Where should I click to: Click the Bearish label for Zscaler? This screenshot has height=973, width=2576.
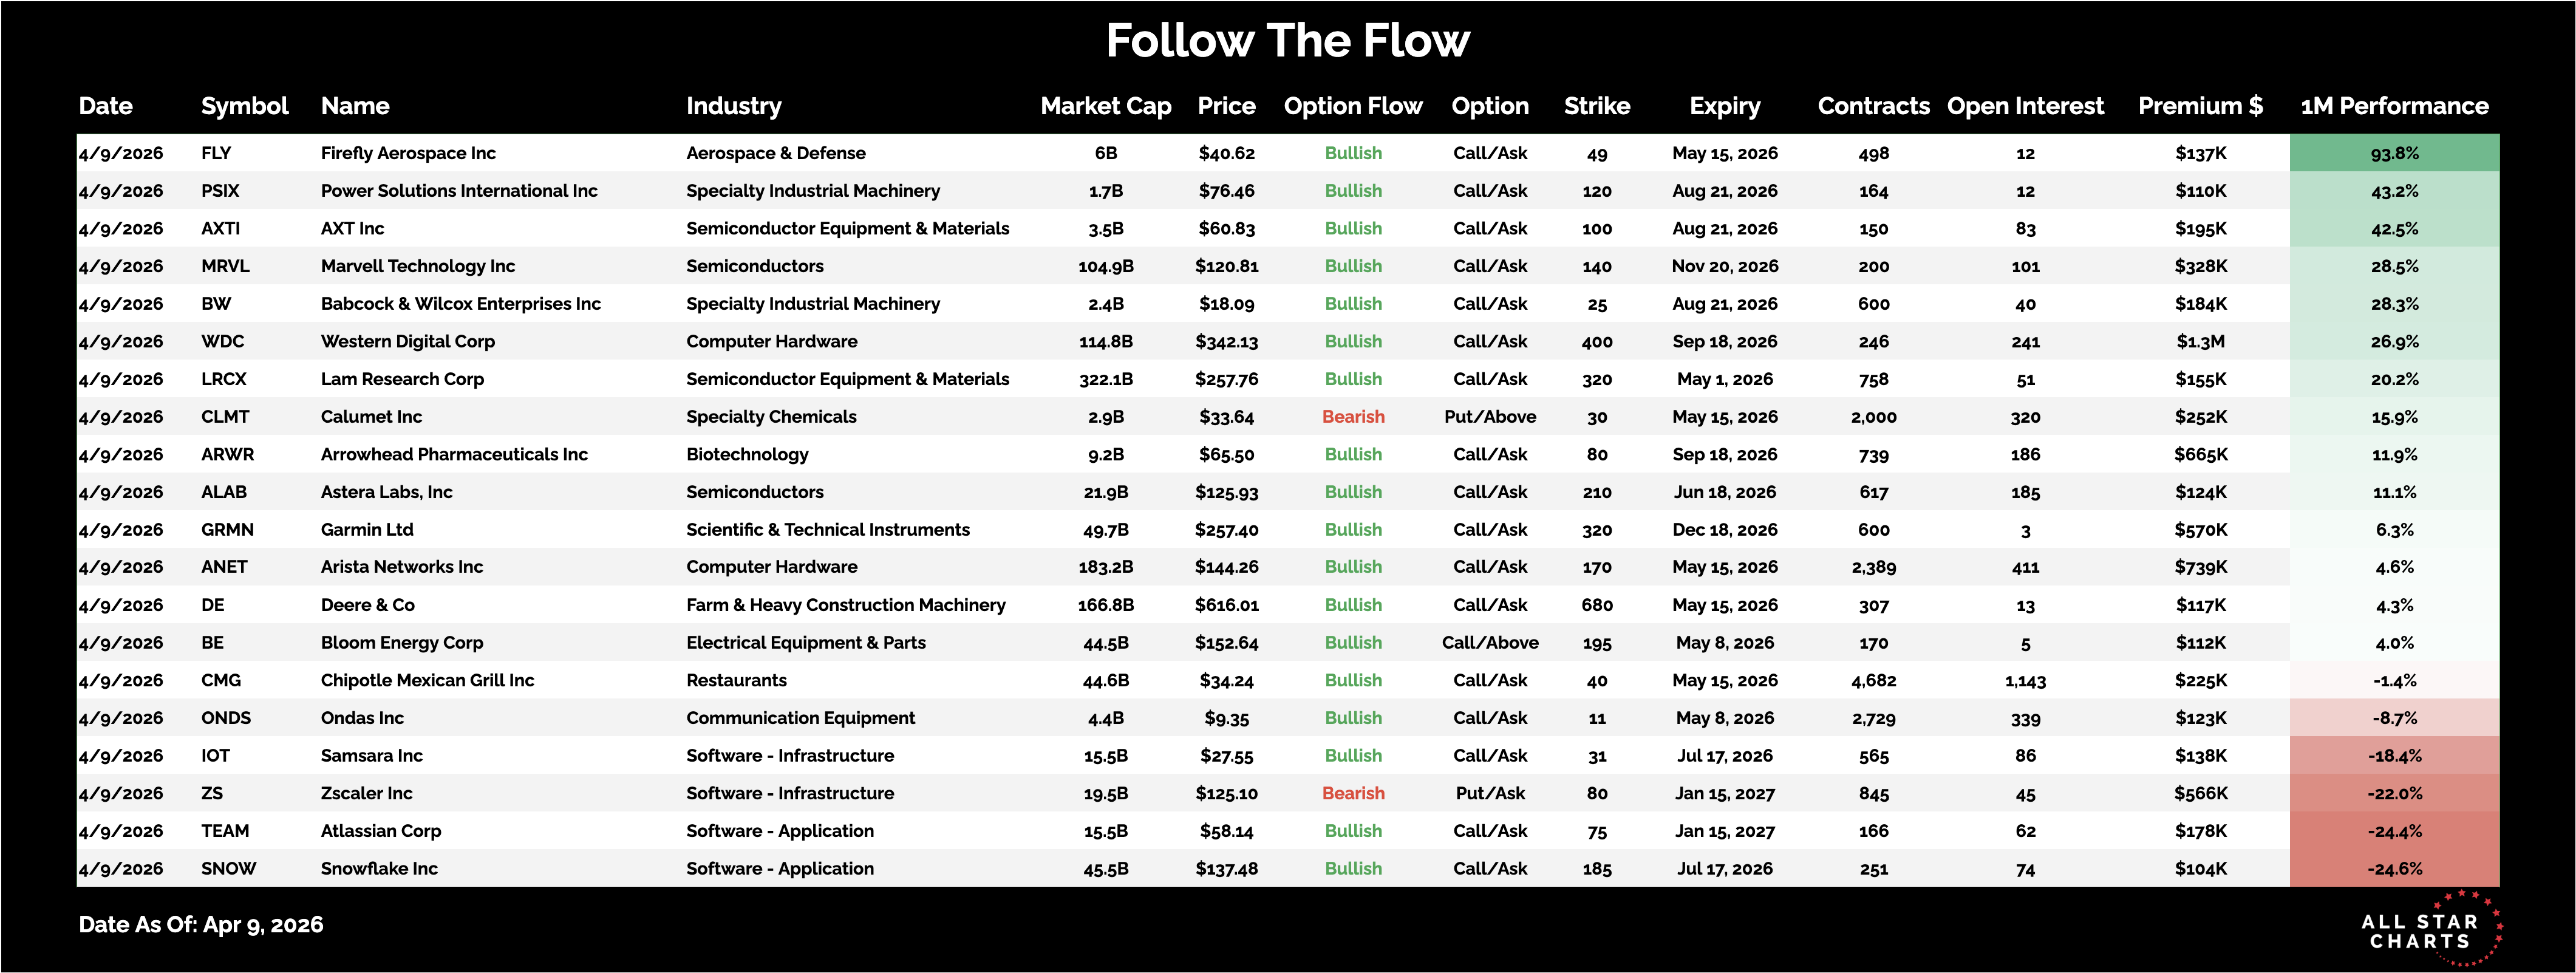coord(1353,793)
